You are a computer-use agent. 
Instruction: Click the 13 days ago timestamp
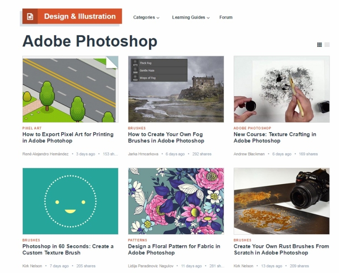(272, 266)
